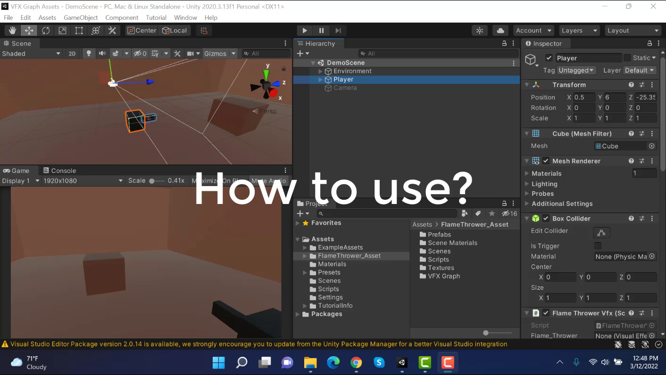This screenshot has height=375, width=666.
Task: Toggle scene lighting bulb icon
Action: [88, 54]
